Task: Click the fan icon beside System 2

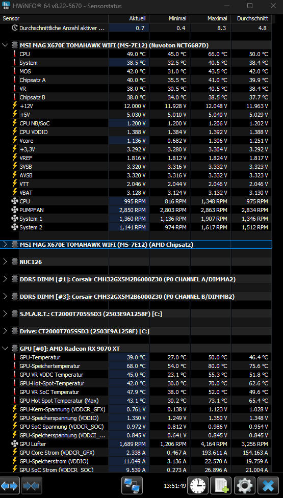Action: (x=15, y=227)
